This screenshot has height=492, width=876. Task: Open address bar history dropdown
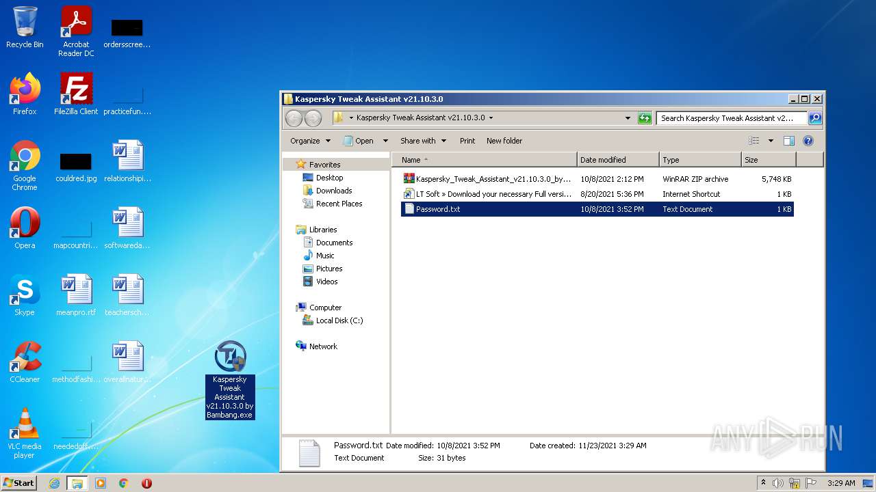point(628,118)
